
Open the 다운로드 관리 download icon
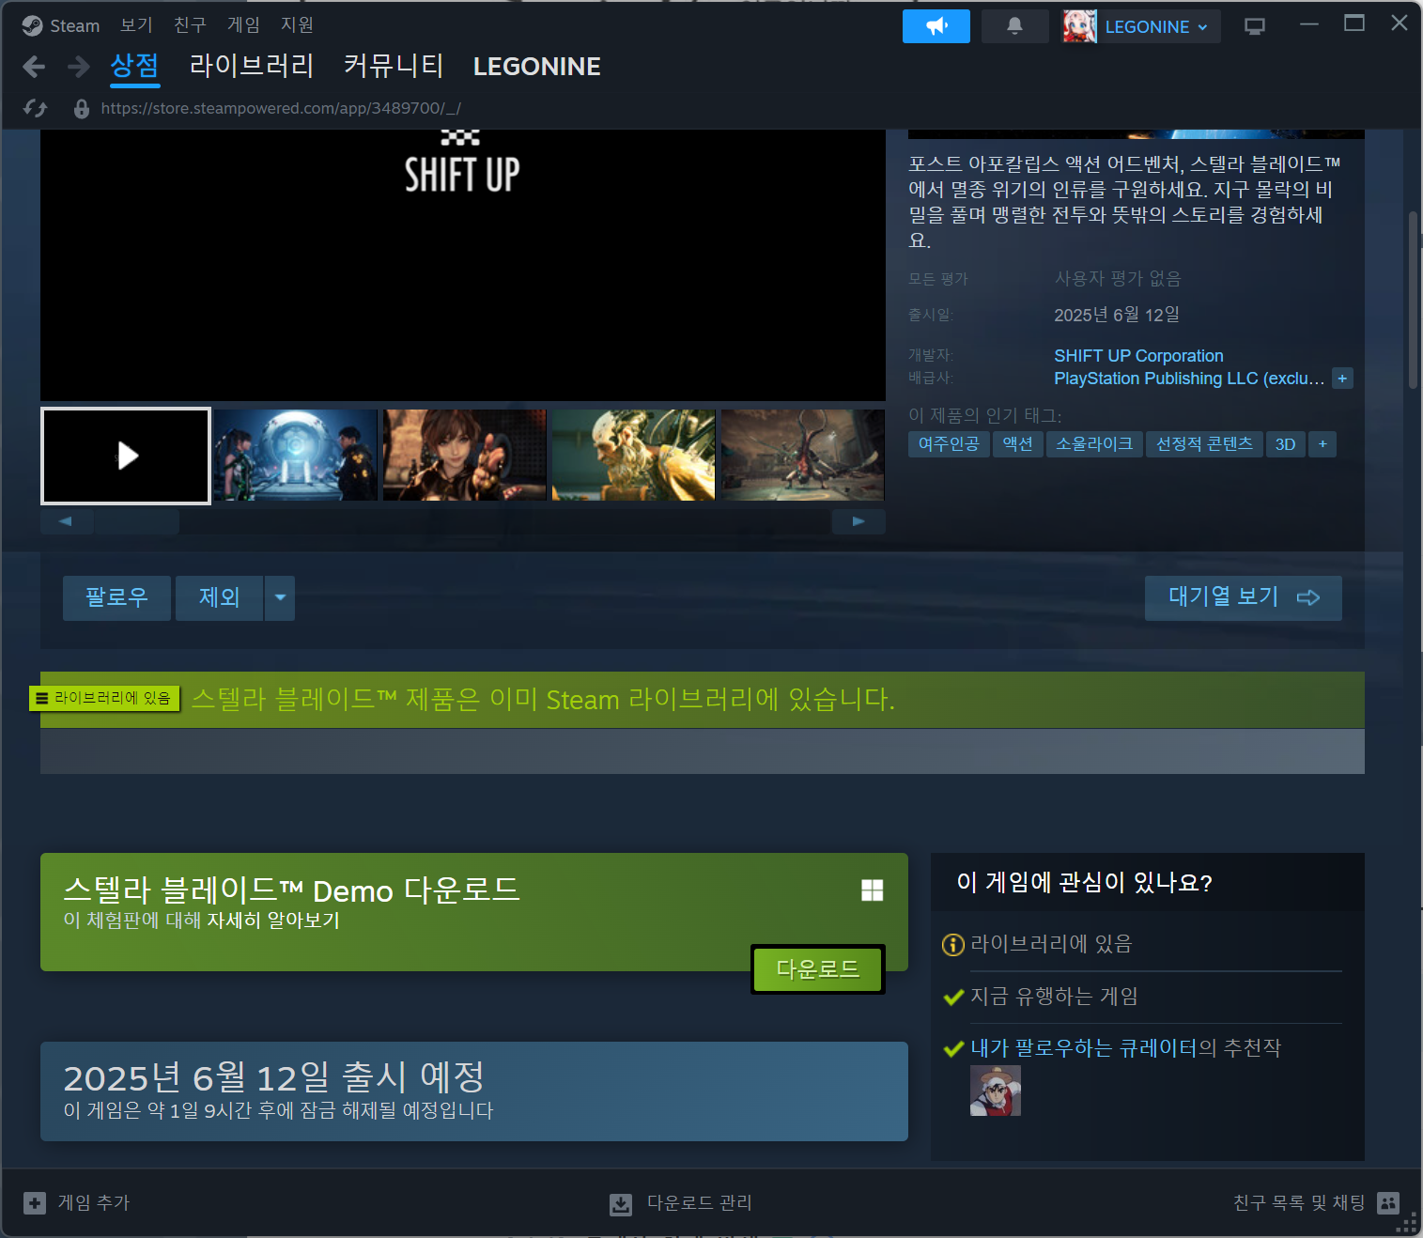621,1203
